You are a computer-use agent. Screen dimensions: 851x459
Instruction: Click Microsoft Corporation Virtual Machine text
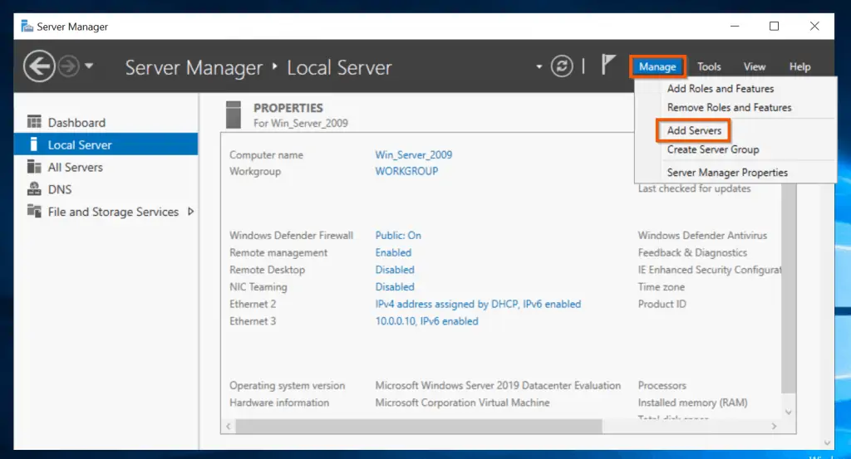click(x=462, y=403)
